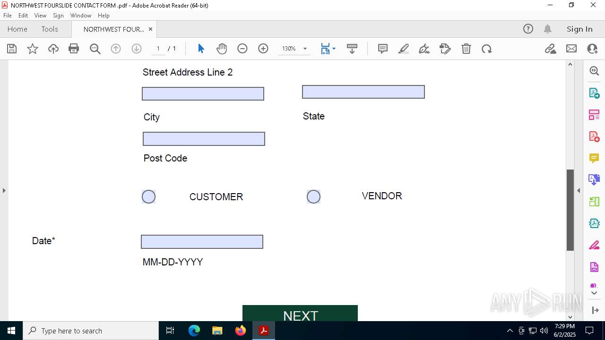This screenshot has height=340, width=605.
Task: Click the green NEXT button
Action: [300, 313]
